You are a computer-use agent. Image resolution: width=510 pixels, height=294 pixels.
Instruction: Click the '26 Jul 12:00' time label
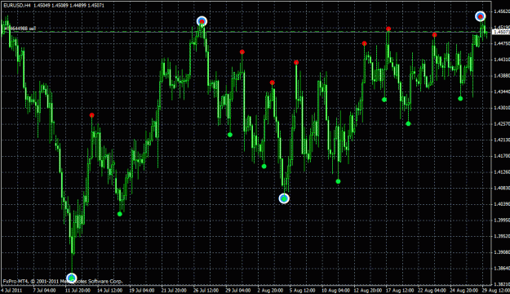tap(206, 291)
